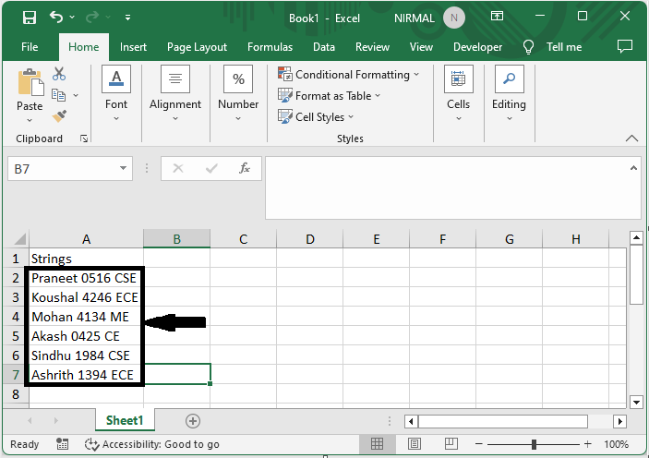Image resolution: width=649 pixels, height=458 pixels.
Task: Click the Paste clipboard icon
Action: click(30, 82)
